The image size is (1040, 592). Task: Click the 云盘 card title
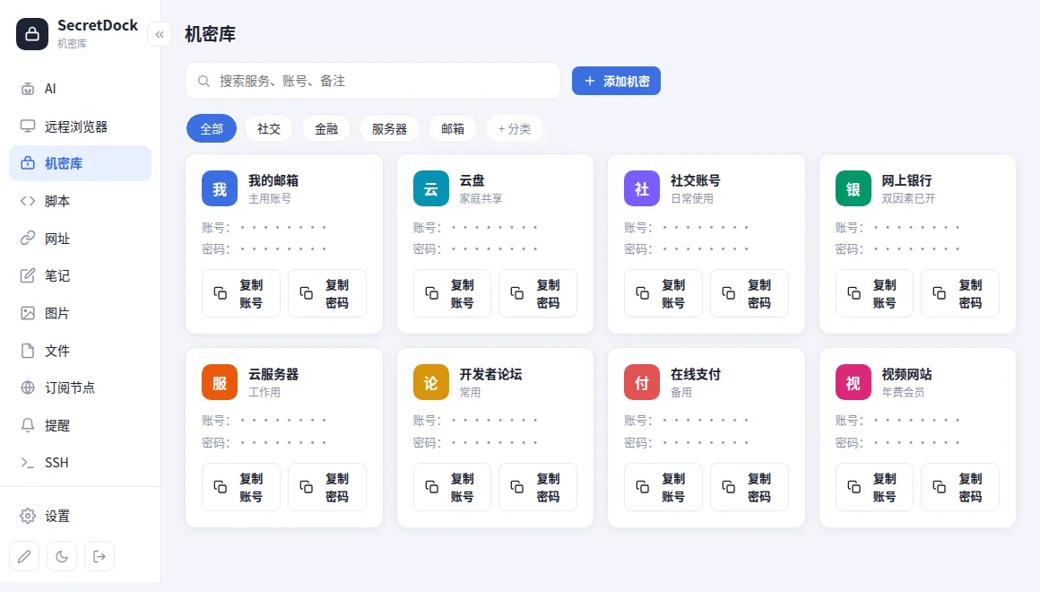point(472,180)
